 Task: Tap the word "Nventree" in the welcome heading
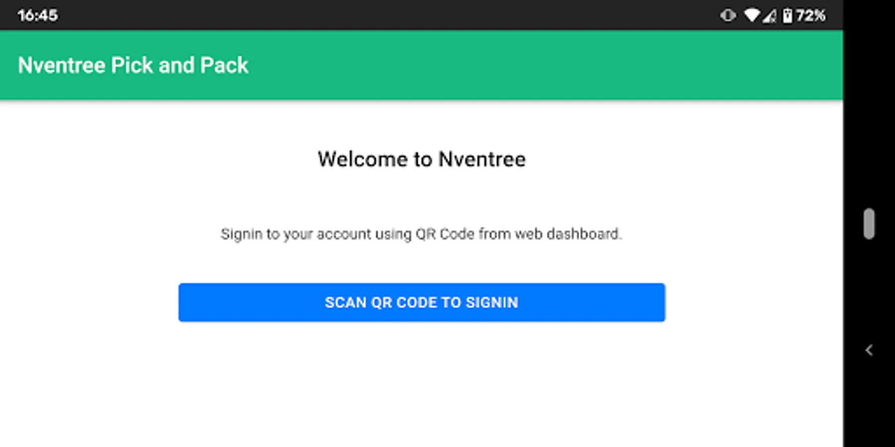pyautogui.click(x=481, y=159)
